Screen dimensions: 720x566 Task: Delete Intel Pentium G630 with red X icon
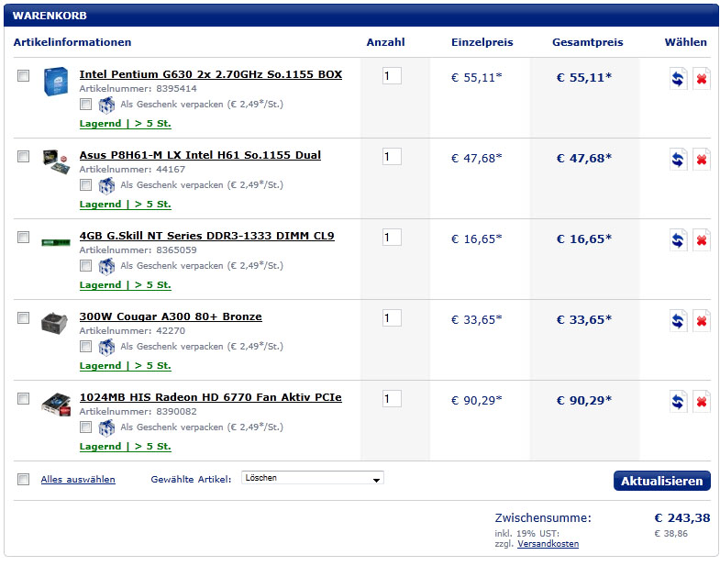click(x=701, y=79)
